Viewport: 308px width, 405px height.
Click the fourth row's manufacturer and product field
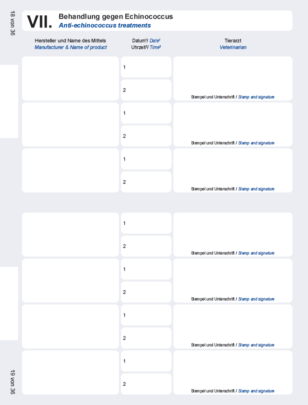click(70, 234)
